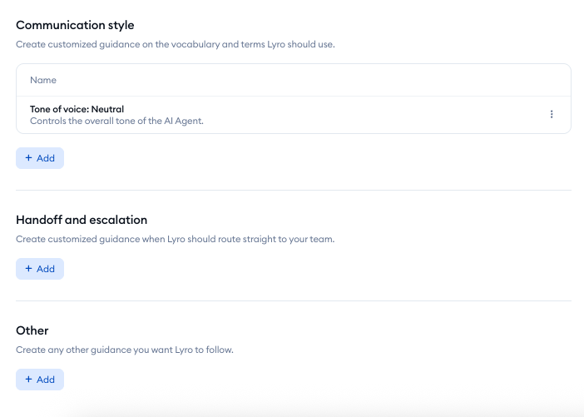Click the divider line above Handoff and escalation
Screen dimensions: 584x417
(x=293, y=190)
